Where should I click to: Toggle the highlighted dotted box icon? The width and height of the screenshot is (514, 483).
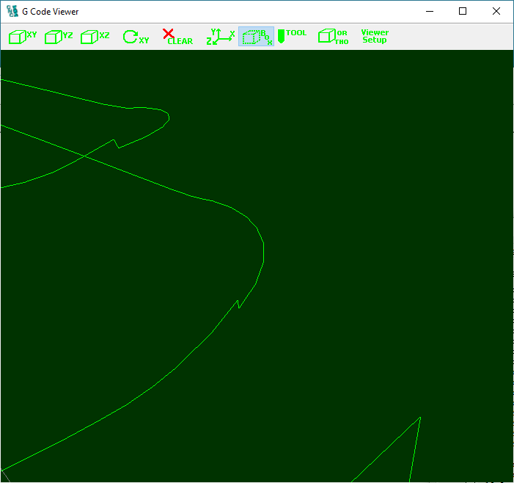[x=256, y=37]
